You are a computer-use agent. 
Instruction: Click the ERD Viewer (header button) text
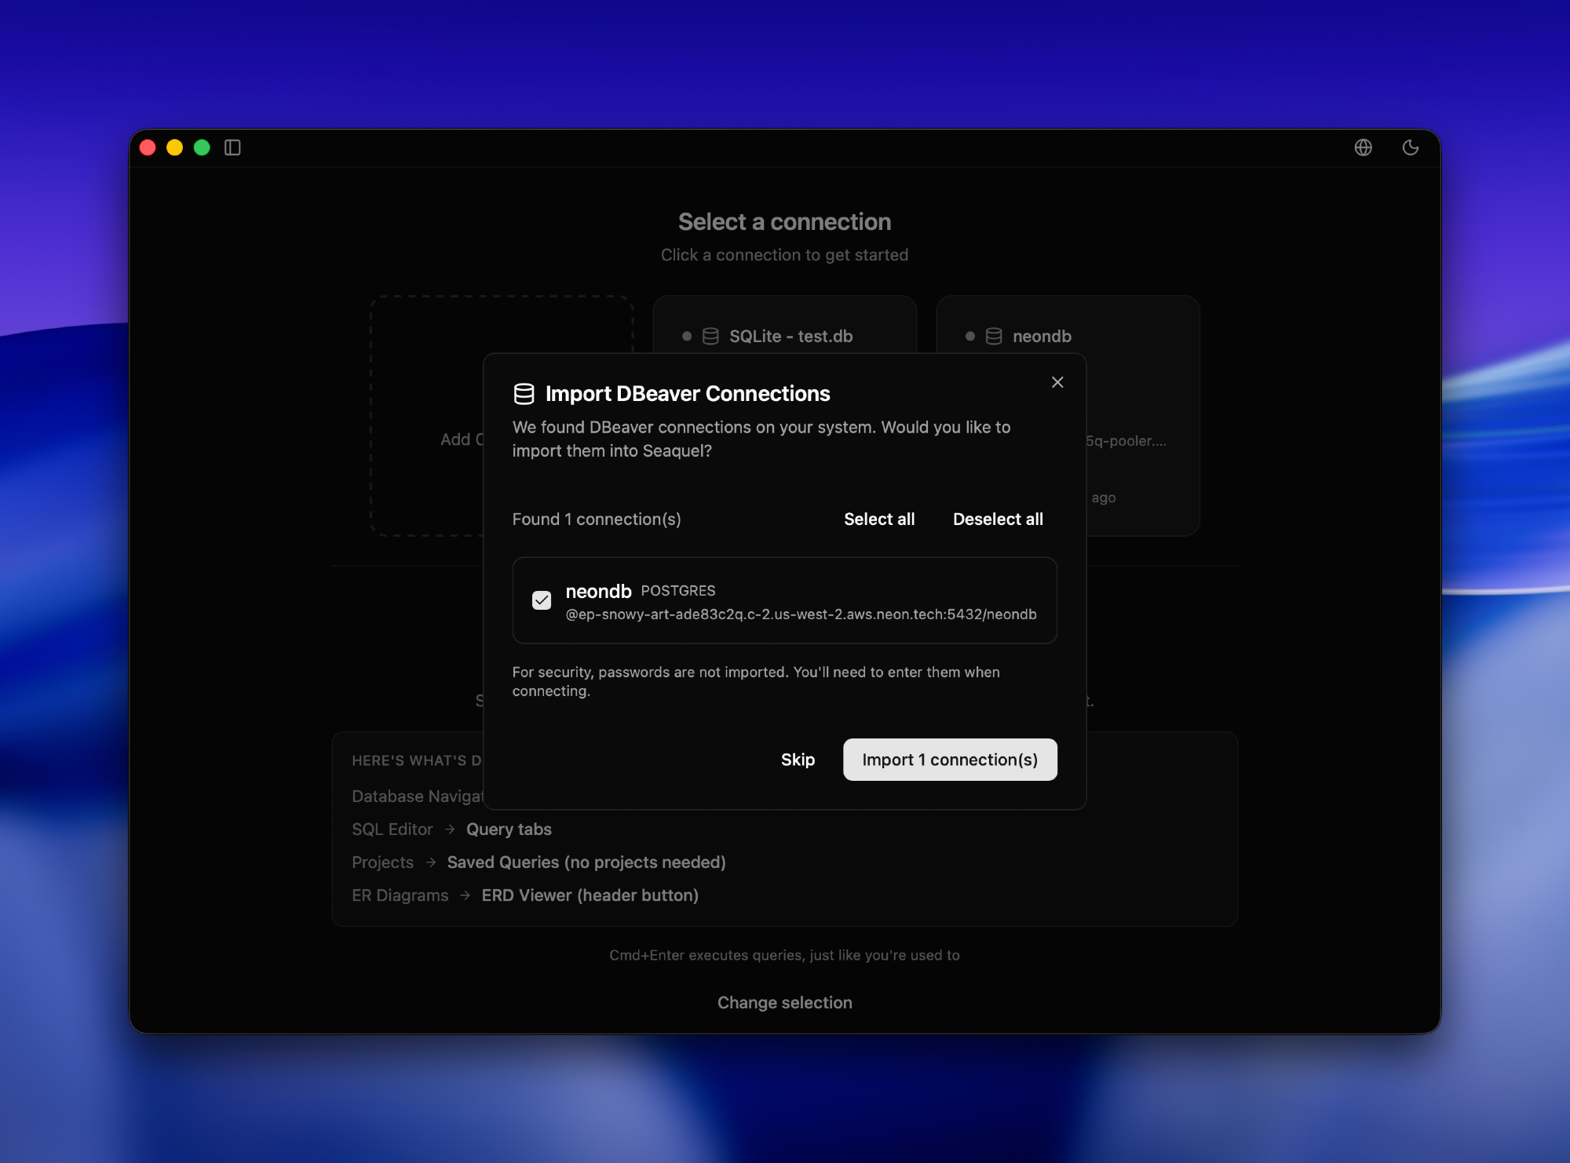(x=590, y=895)
